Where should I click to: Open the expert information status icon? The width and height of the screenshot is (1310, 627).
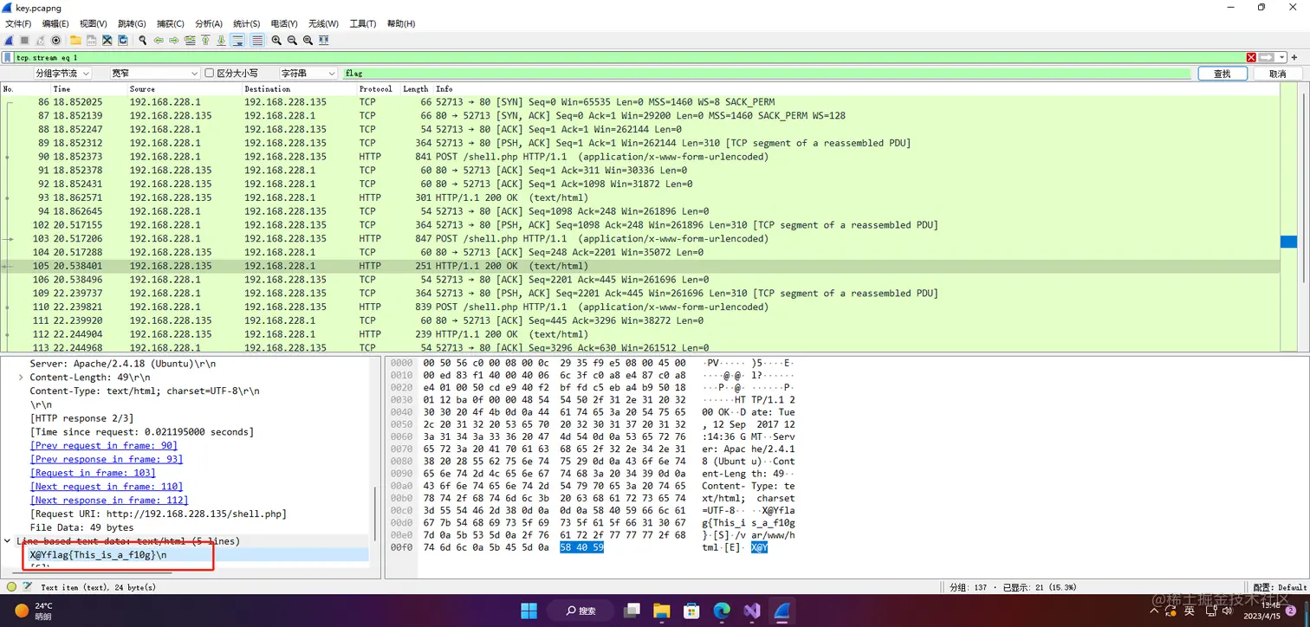11,587
